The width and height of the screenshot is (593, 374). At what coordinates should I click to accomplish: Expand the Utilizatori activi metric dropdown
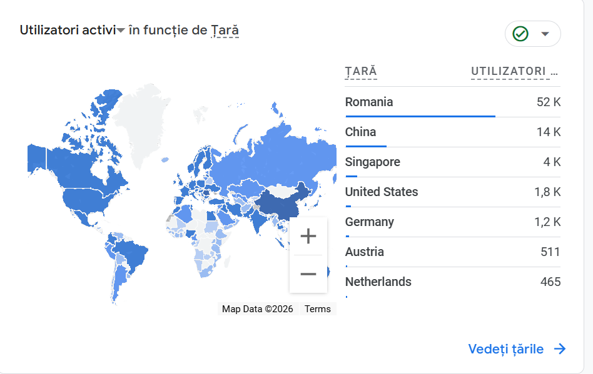click(121, 30)
